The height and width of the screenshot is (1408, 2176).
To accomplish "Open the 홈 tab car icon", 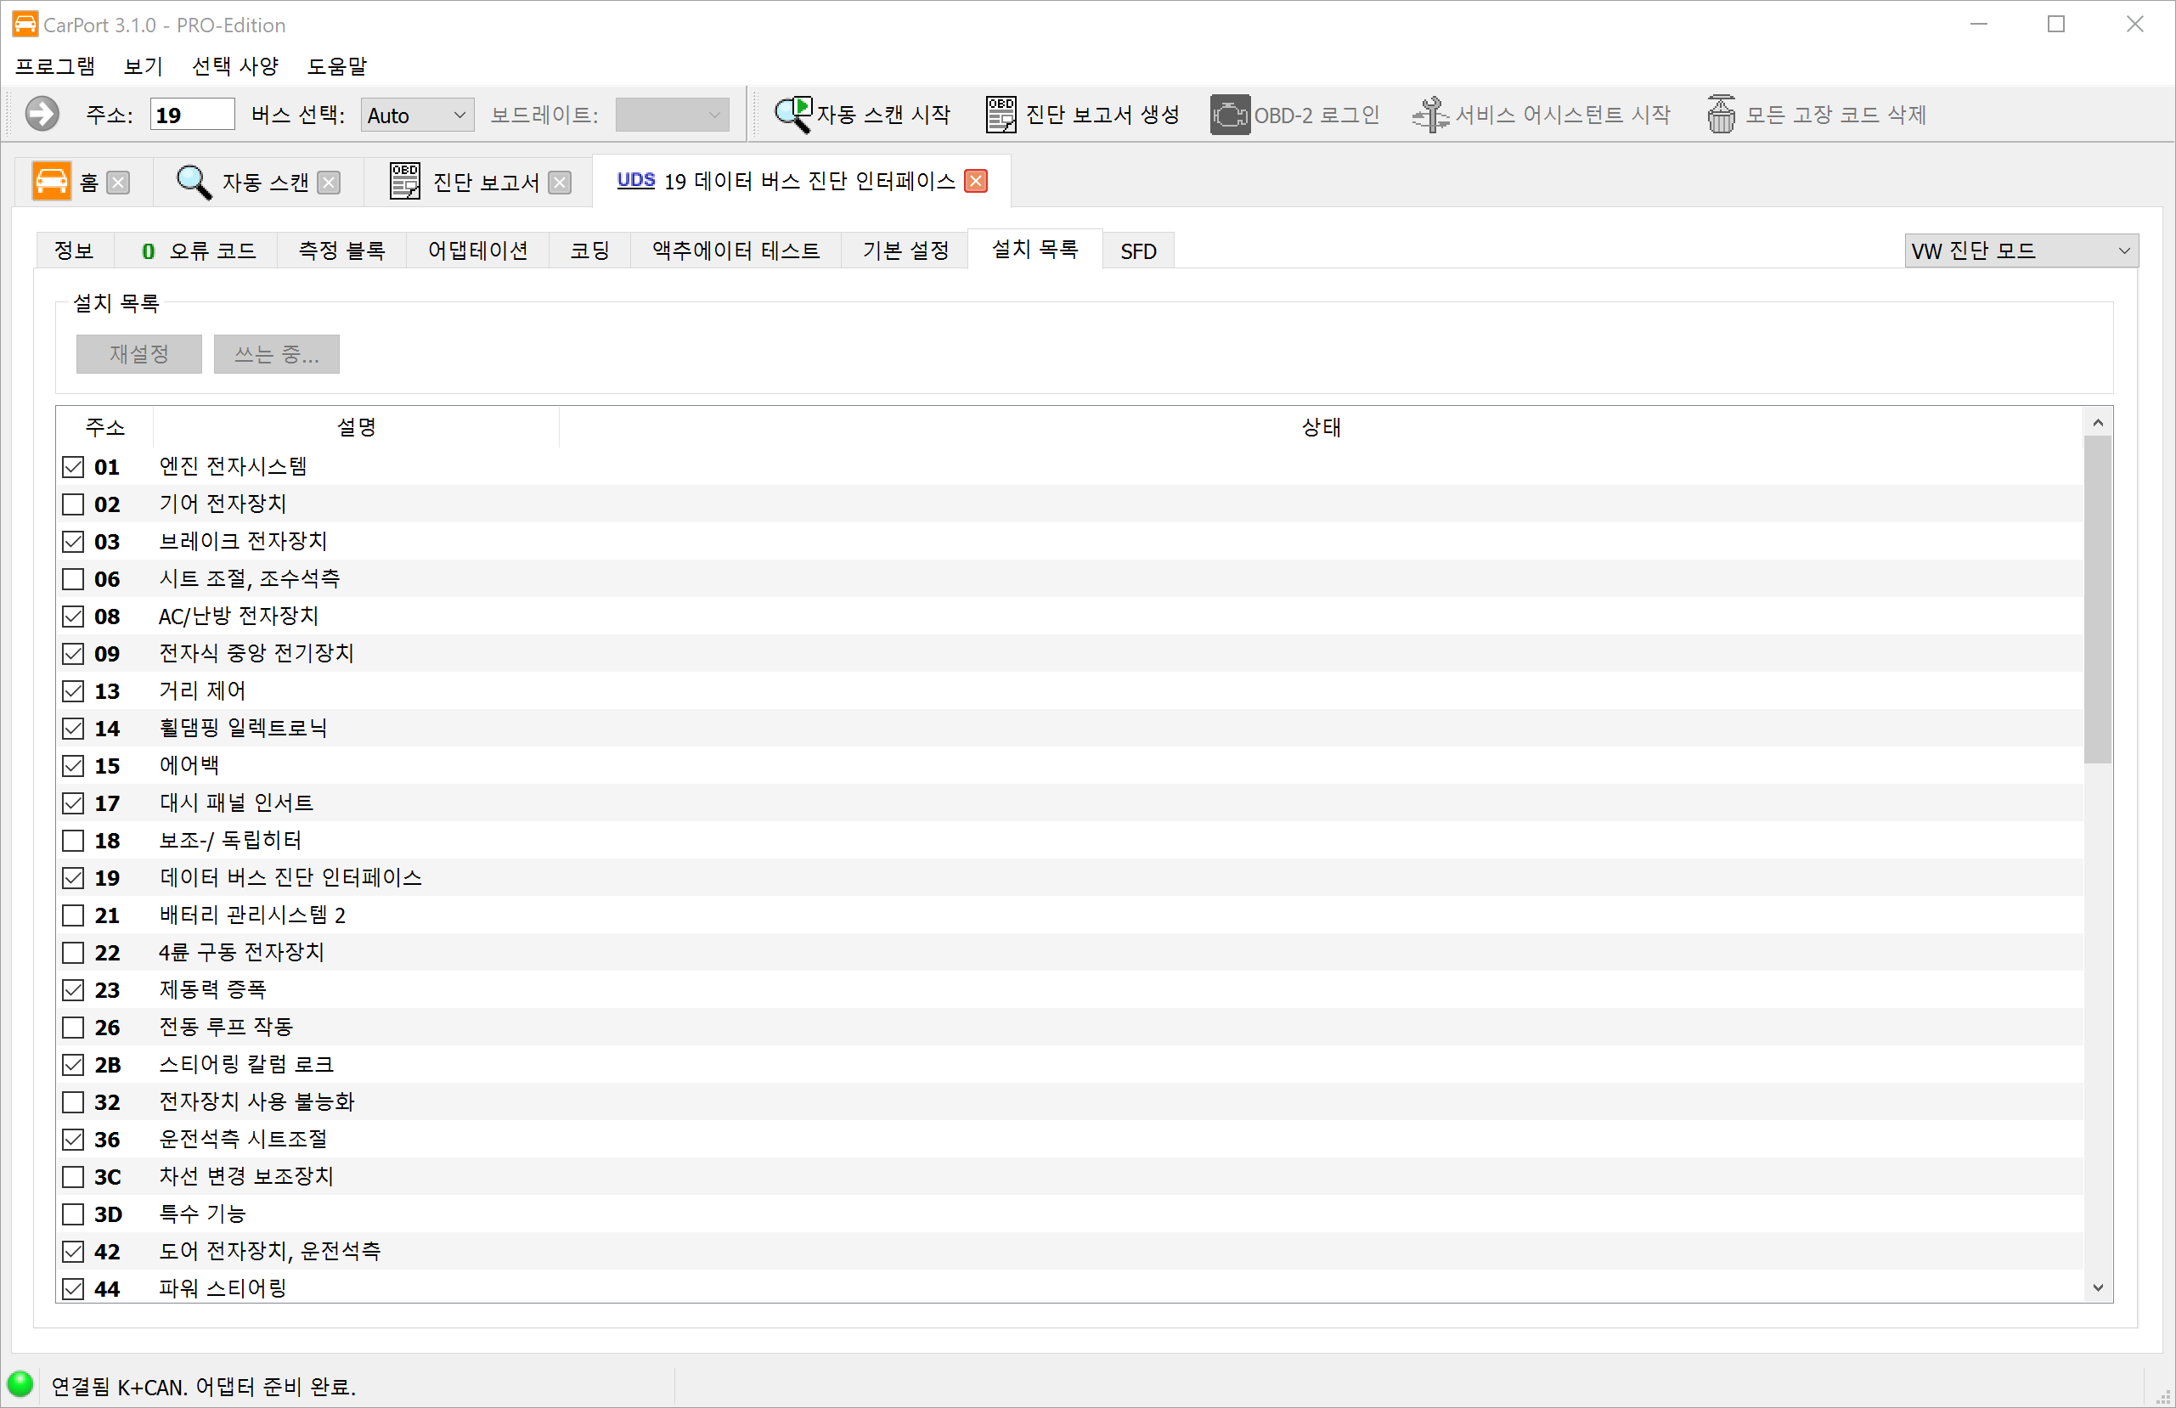I will [52, 181].
